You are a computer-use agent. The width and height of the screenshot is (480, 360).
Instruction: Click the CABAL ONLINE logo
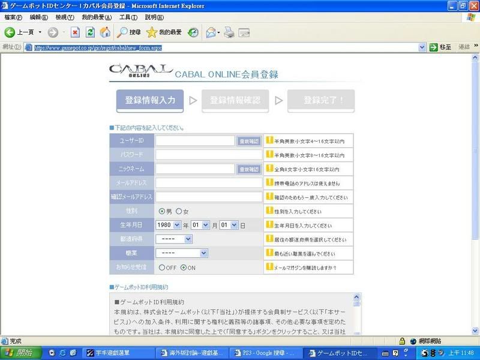click(x=141, y=70)
